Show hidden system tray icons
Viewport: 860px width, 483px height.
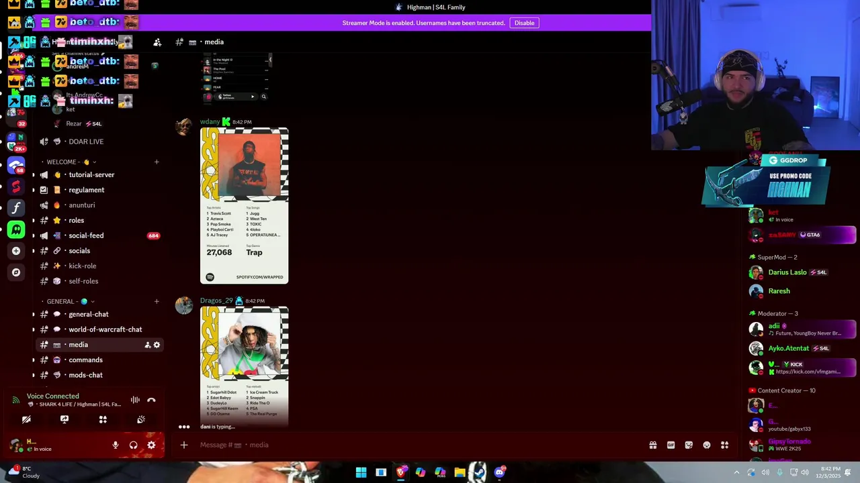pyautogui.click(x=736, y=472)
